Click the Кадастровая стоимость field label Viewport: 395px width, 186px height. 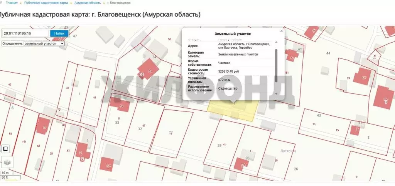[x=198, y=71]
